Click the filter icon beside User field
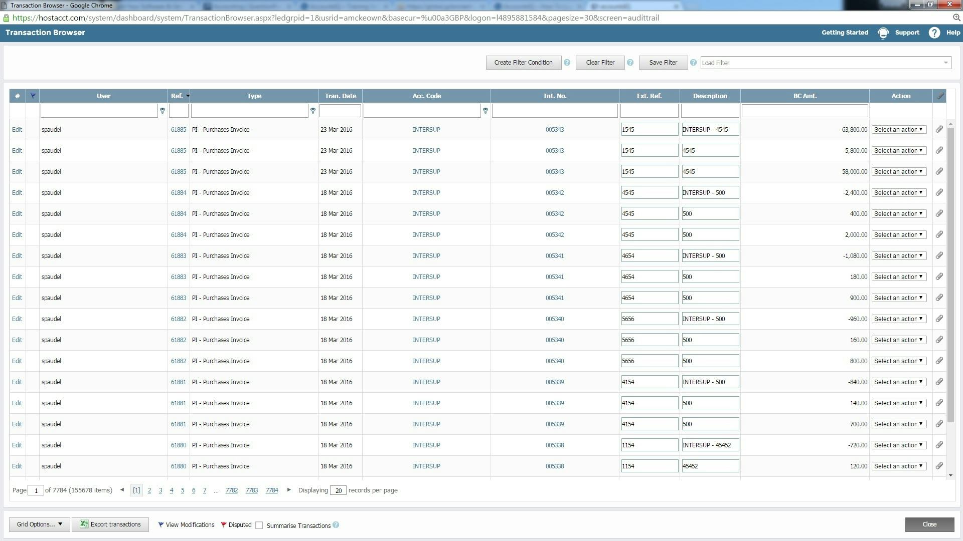 [x=163, y=111]
